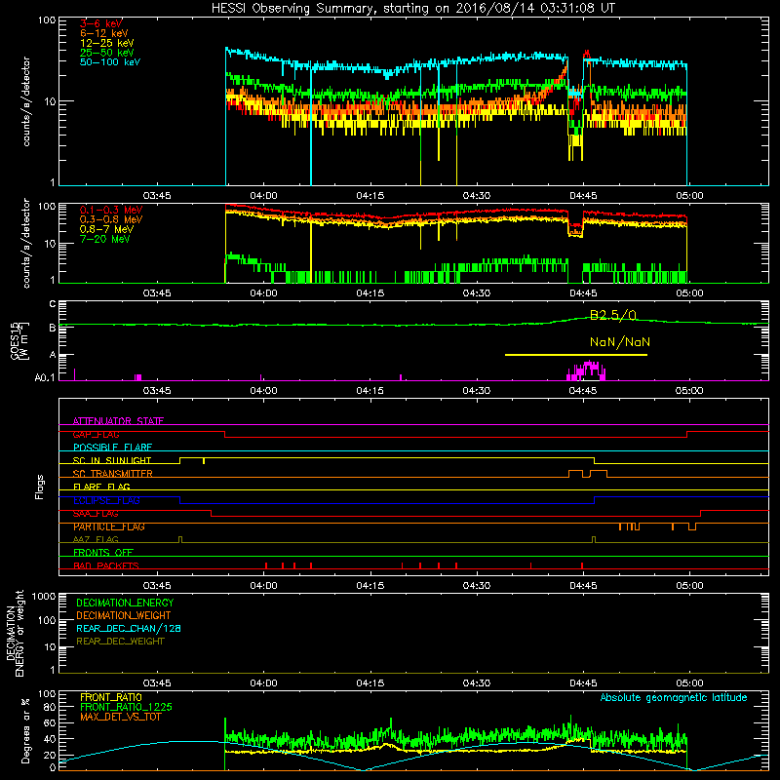Click the GOES15 y-axis label
This screenshot has height=780, width=780.
tap(19, 340)
